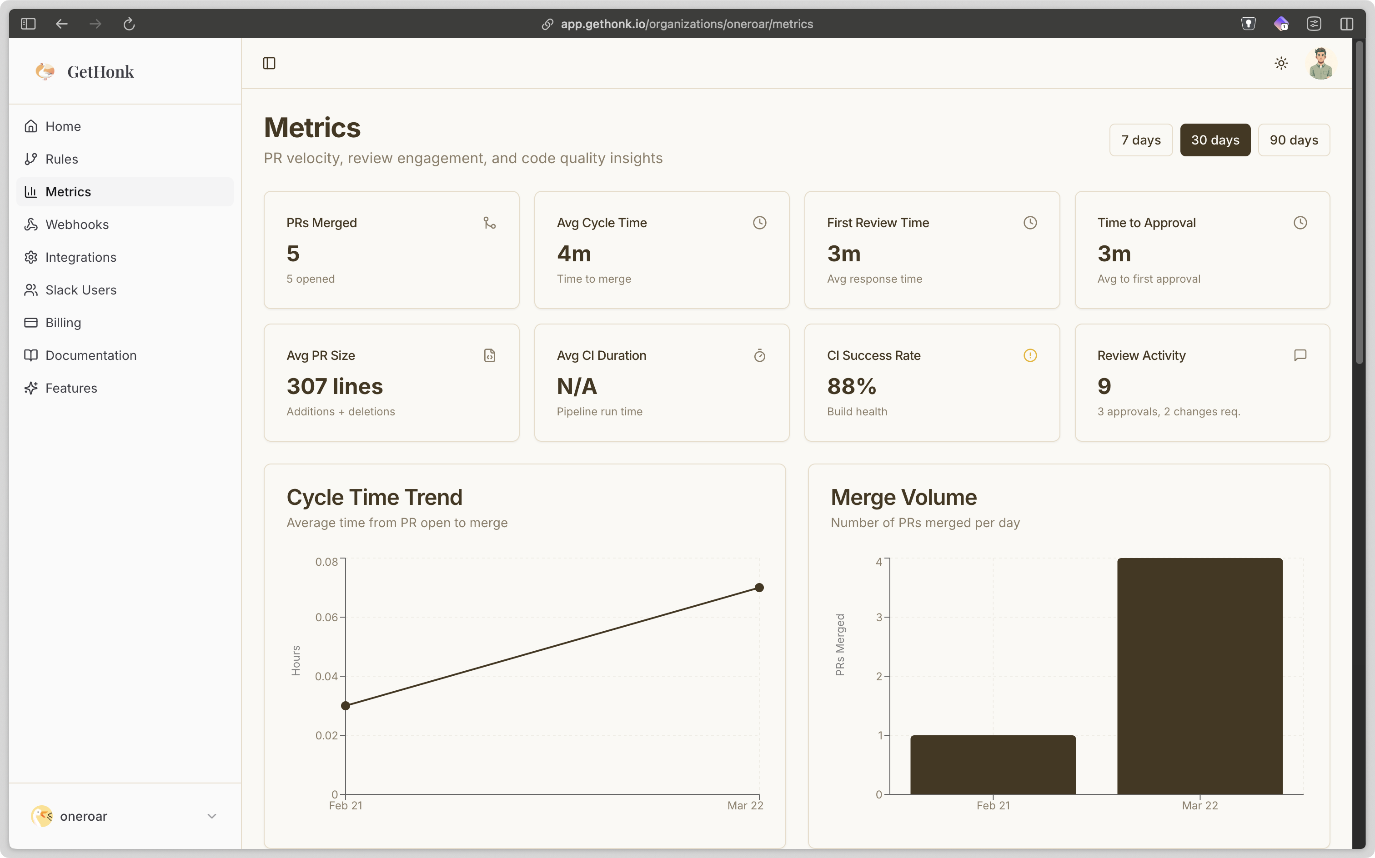The image size is (1375, 858).
Task: Expand the oneroar organization switcher
Action: click(x=125, y=816)
